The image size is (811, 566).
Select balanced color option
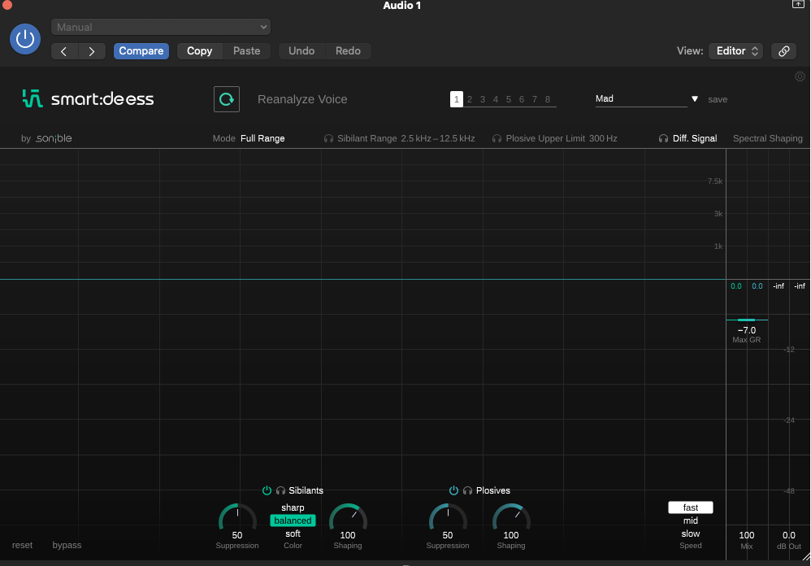(293, 520)
